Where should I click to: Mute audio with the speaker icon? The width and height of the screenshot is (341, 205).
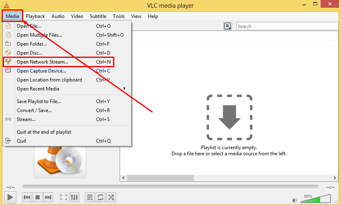(295, 200)
